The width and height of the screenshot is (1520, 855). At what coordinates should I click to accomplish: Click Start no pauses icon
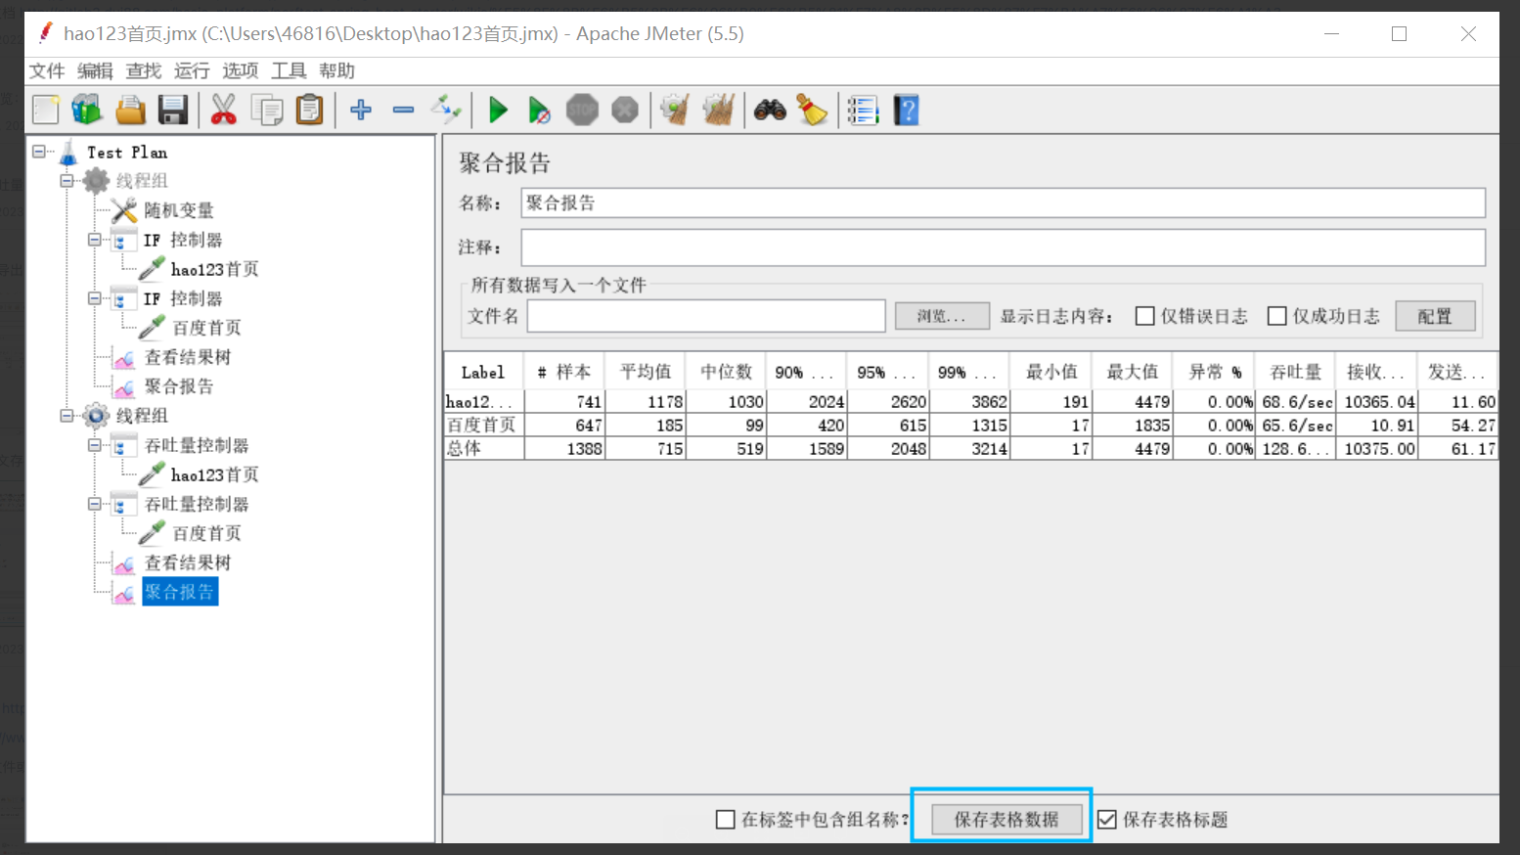(539, 110)
